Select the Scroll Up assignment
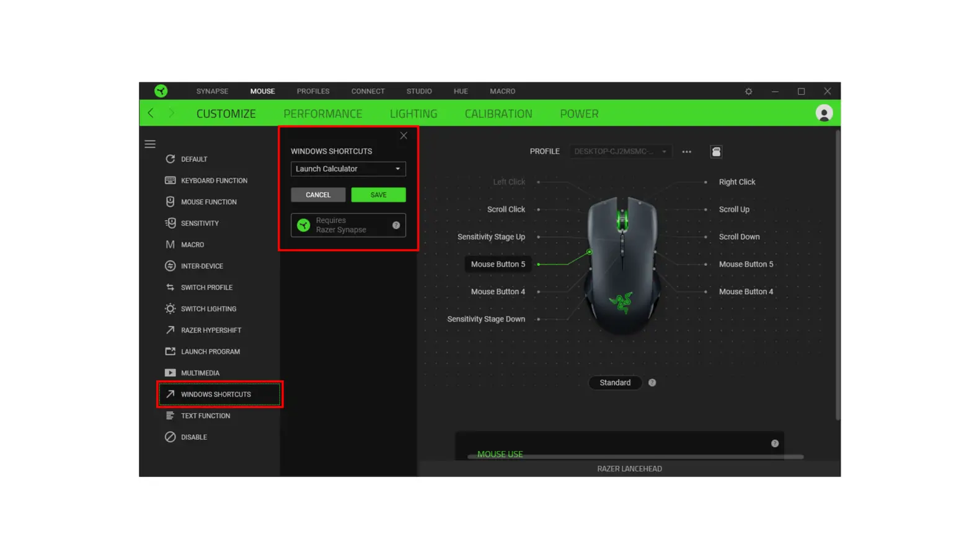Viewport: 972px width, 560px height. (734, 209)
